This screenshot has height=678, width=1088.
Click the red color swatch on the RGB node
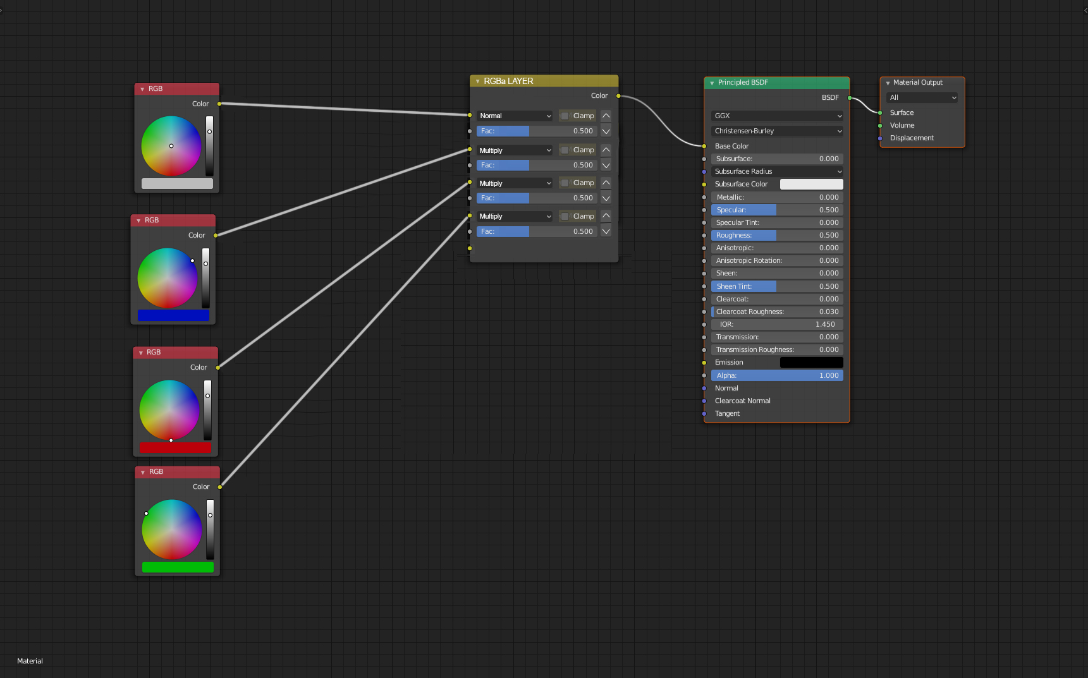point(175,448)
